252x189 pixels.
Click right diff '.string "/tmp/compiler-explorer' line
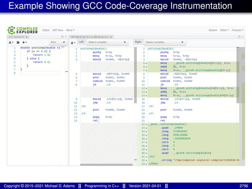[x=200, y=160]
